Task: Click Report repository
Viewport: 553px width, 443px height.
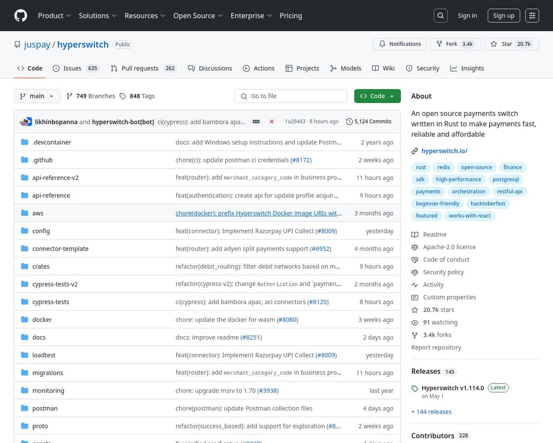Action: click(436, 347)
